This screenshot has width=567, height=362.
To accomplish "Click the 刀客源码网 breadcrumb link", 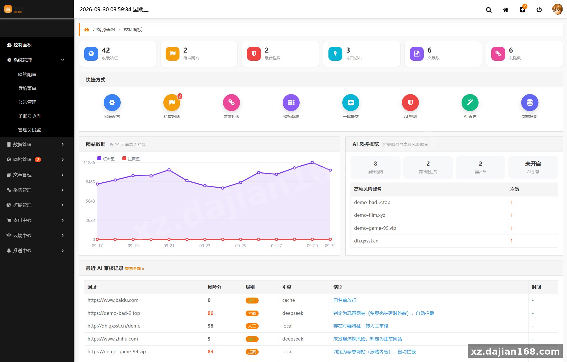I will [x=104, y=30].
